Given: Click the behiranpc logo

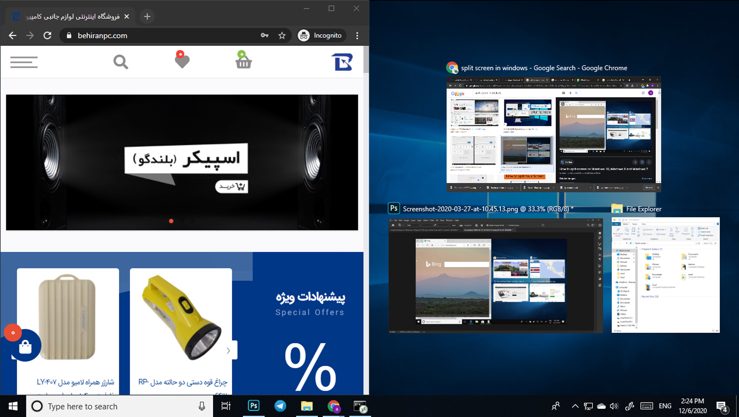Looking at the screenshot, I should pyautogui.click(x=342, y=62).
